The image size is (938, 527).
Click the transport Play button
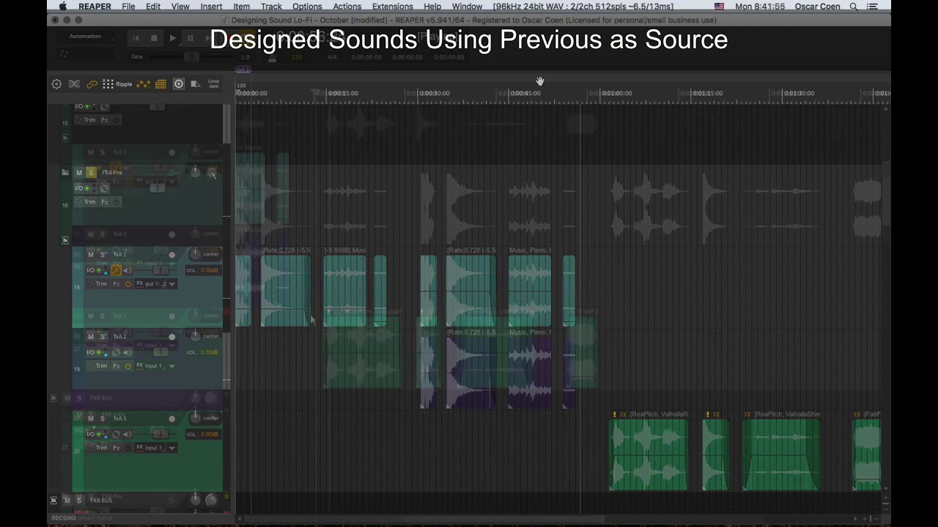point(172,38)
